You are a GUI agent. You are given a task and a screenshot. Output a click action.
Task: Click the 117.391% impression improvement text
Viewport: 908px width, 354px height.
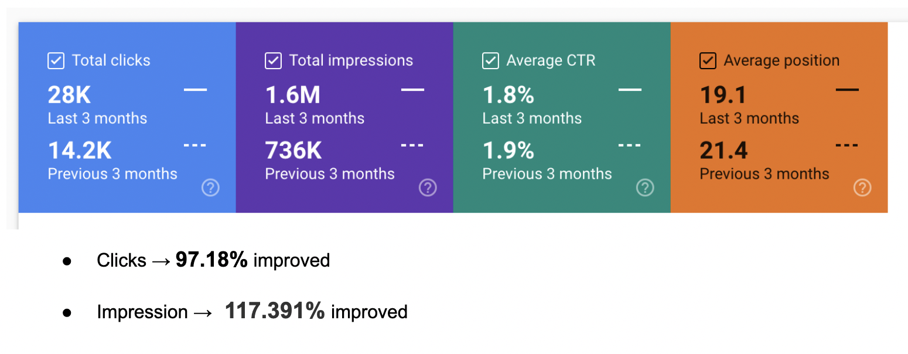[275, 311]
